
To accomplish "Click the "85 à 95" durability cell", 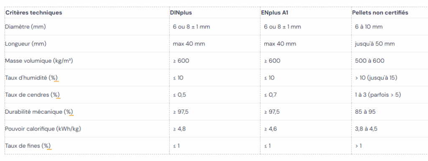I will [365, 112].
